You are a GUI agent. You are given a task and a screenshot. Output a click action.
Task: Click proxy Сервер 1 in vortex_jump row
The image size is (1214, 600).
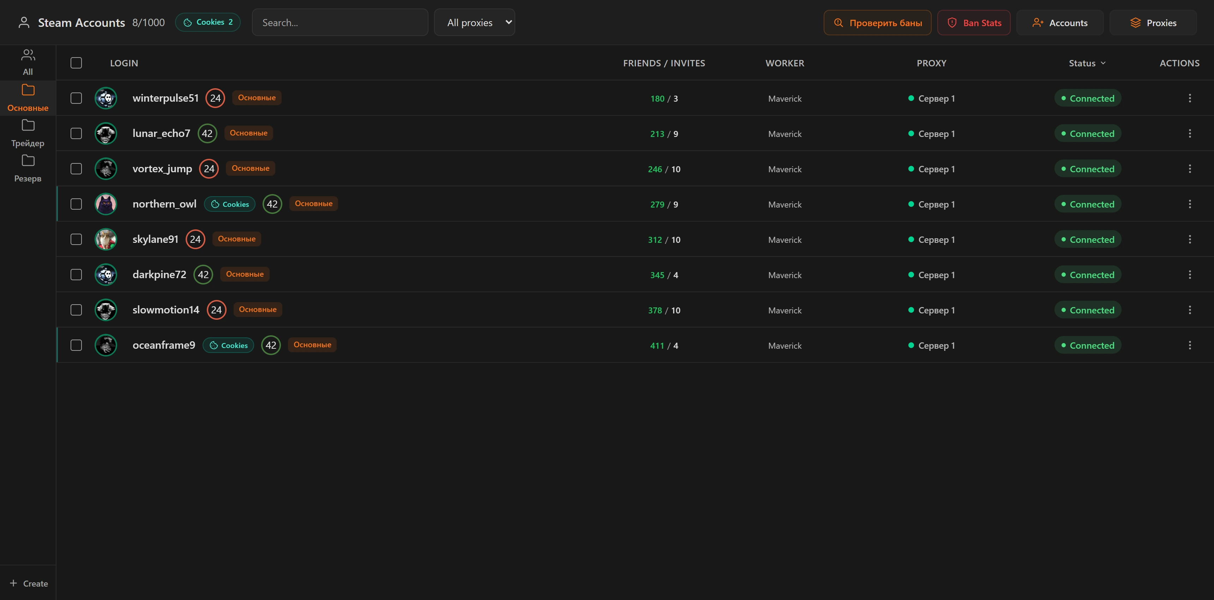click(x=931, y=169)
